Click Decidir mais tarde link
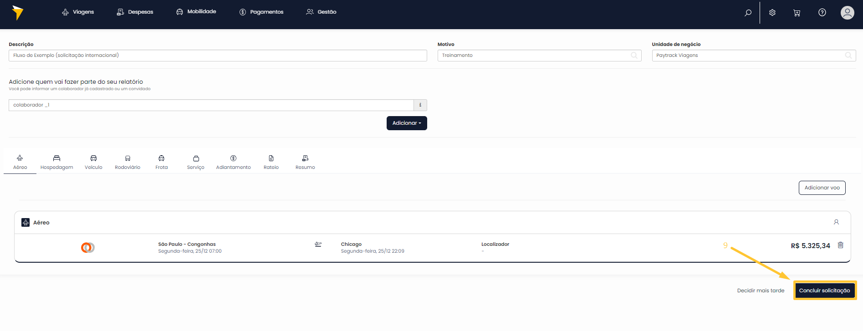Screen dimensions: 863x331 (x=761, y=290)
